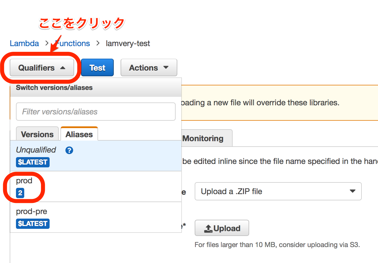Click the Upload button
Screen dimensions: 378x263
(222, 228)
